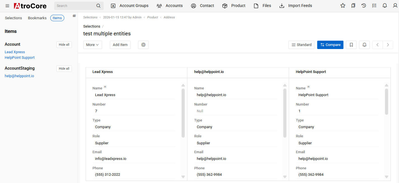This screenshot has height=183, width=399.
Task: Switch to Standard view mode
Action: point(301,45)
